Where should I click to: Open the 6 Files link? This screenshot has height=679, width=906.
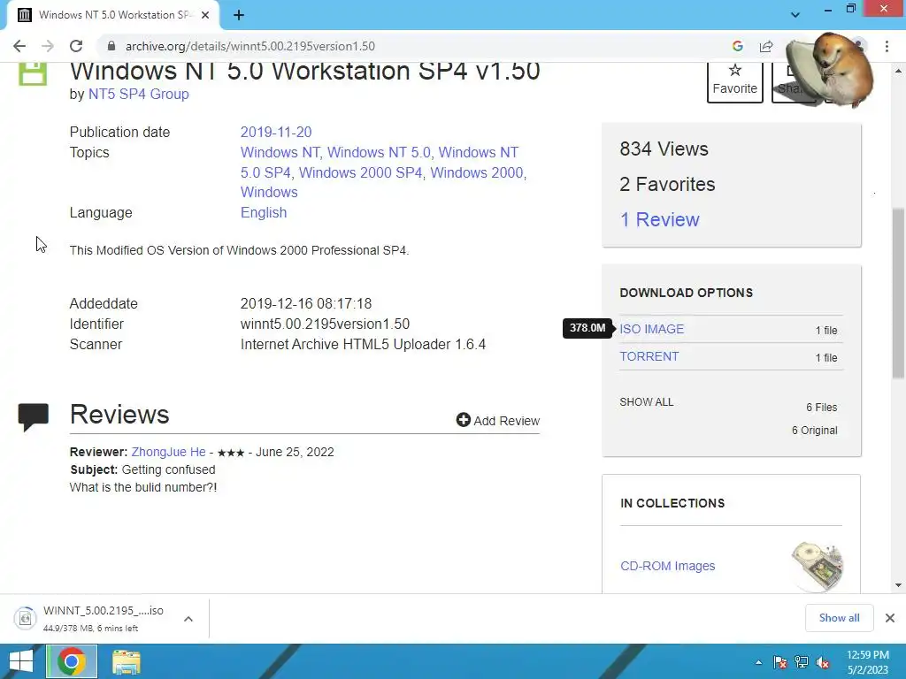click(822, 407)
